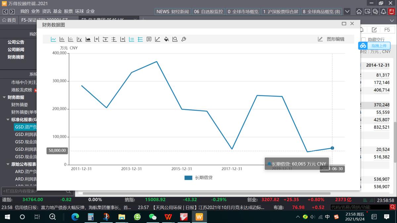Click the vertical tick axis toolbar icon
The image size is (397, 223).
pyautogui.click(x=114, y=39)
